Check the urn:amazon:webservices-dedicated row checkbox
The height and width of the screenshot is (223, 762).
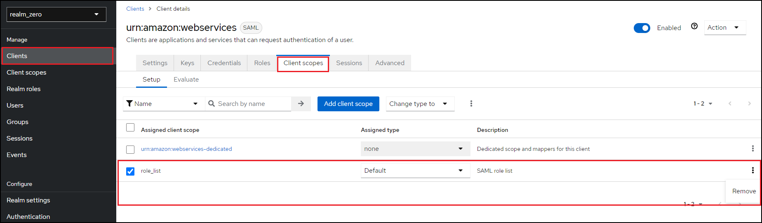click(x=130, y=149)
